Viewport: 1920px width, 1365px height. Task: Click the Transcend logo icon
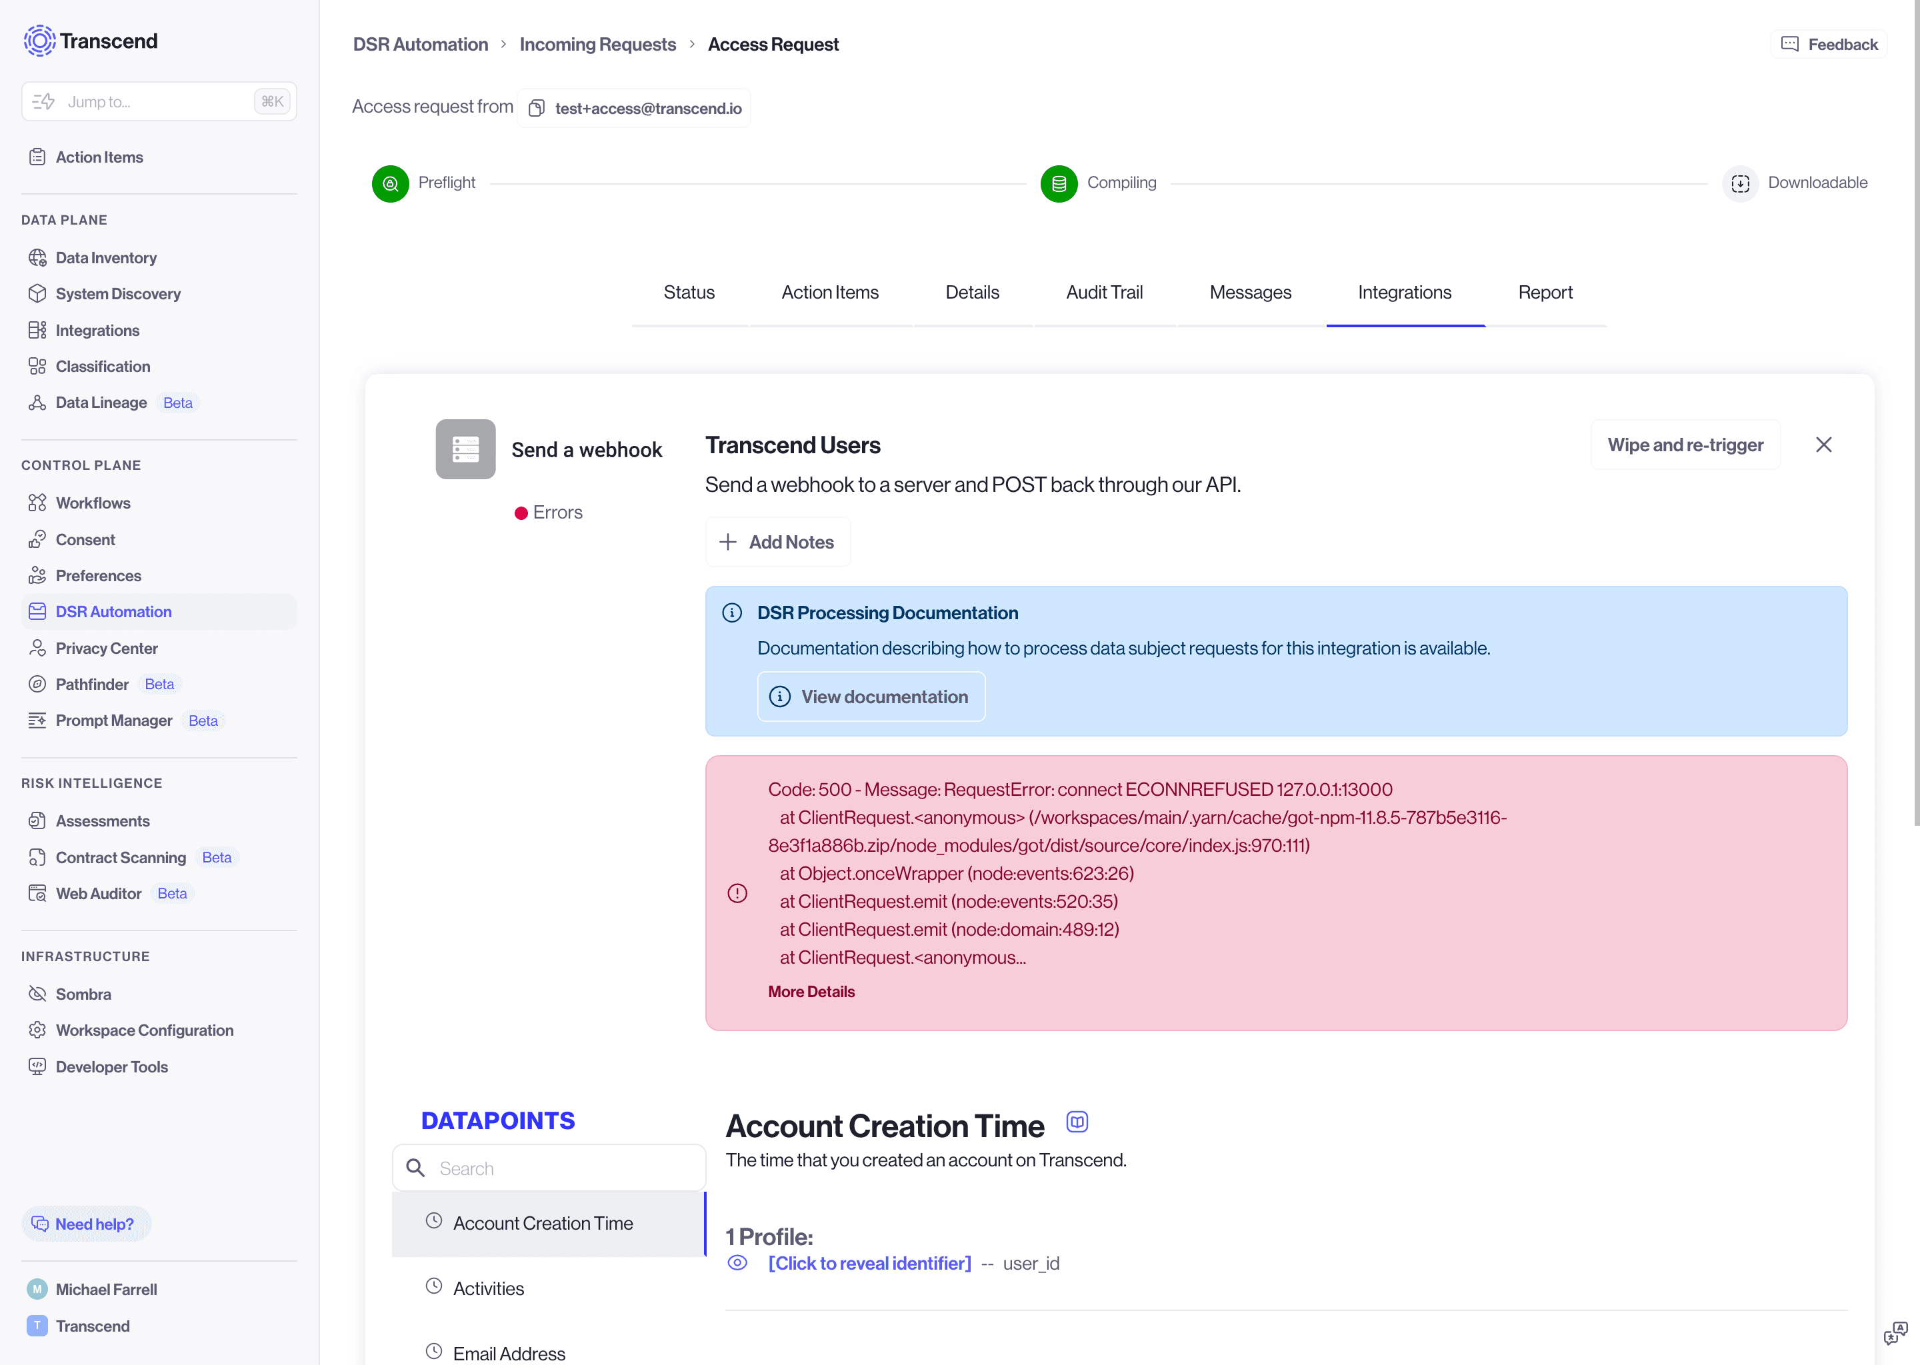[x=39, y=41]
